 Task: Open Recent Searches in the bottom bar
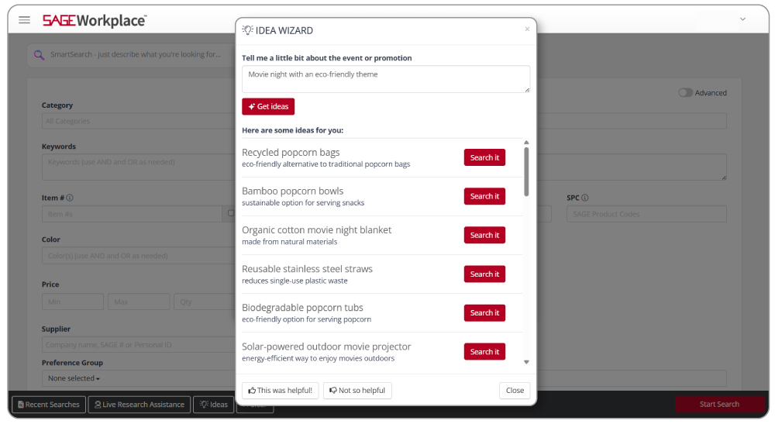[47, 405]
